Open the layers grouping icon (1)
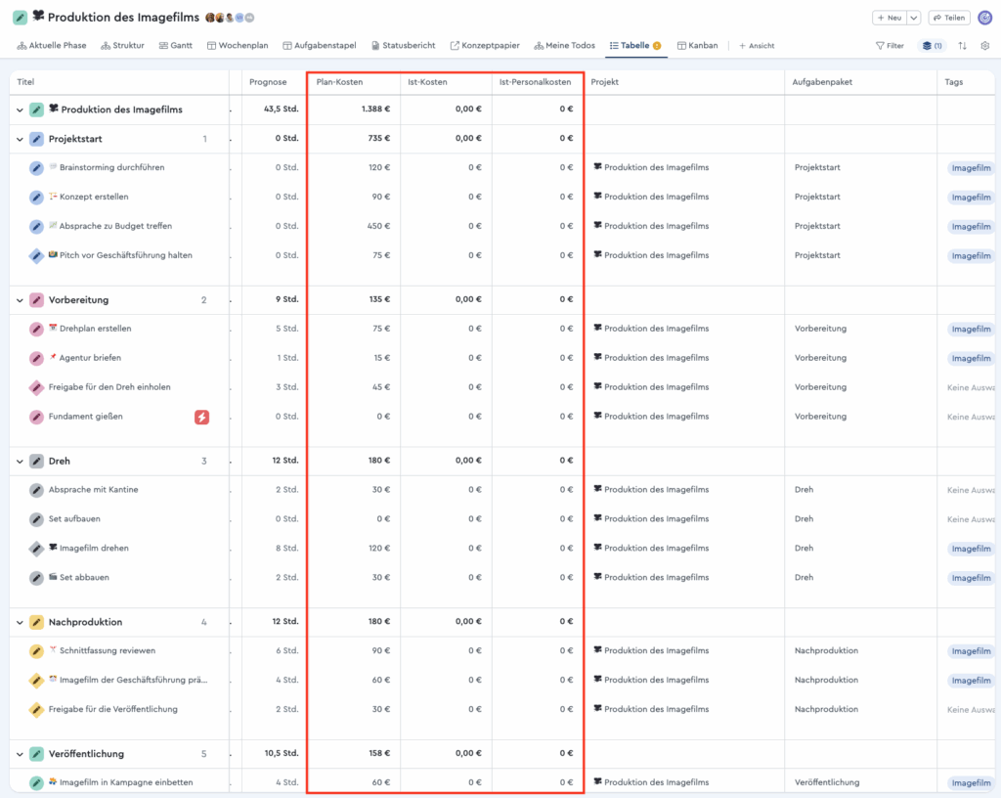1001x798 pixels. pos(932,46)
